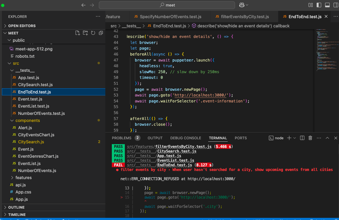Open the Copilot dropdown chevron
339x220 pixels.
(x=247, y=5)
